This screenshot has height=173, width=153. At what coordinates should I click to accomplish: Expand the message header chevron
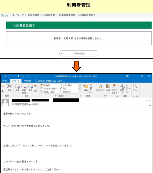coord(150,105)
